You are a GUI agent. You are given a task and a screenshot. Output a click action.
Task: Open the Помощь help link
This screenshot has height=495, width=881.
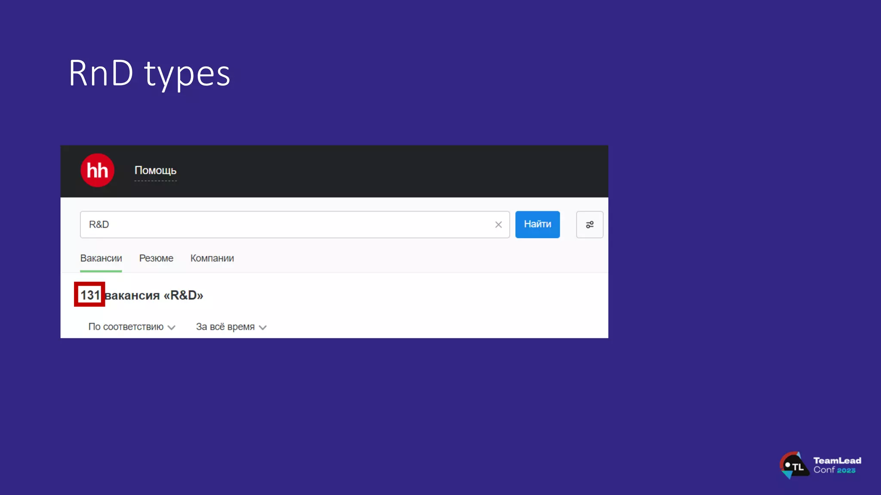[x=155, y=170]
